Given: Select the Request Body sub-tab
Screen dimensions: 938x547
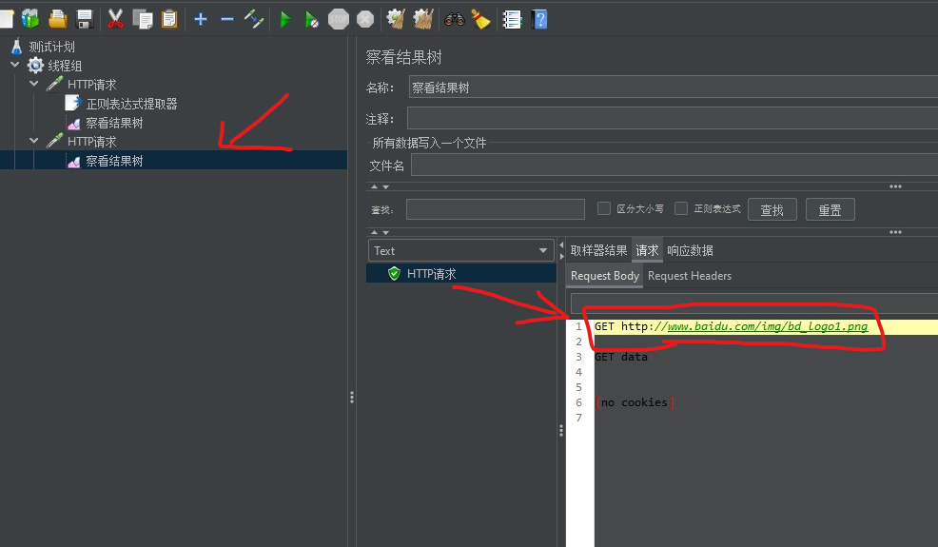Looking at the screenshot, I should (605, 276).
